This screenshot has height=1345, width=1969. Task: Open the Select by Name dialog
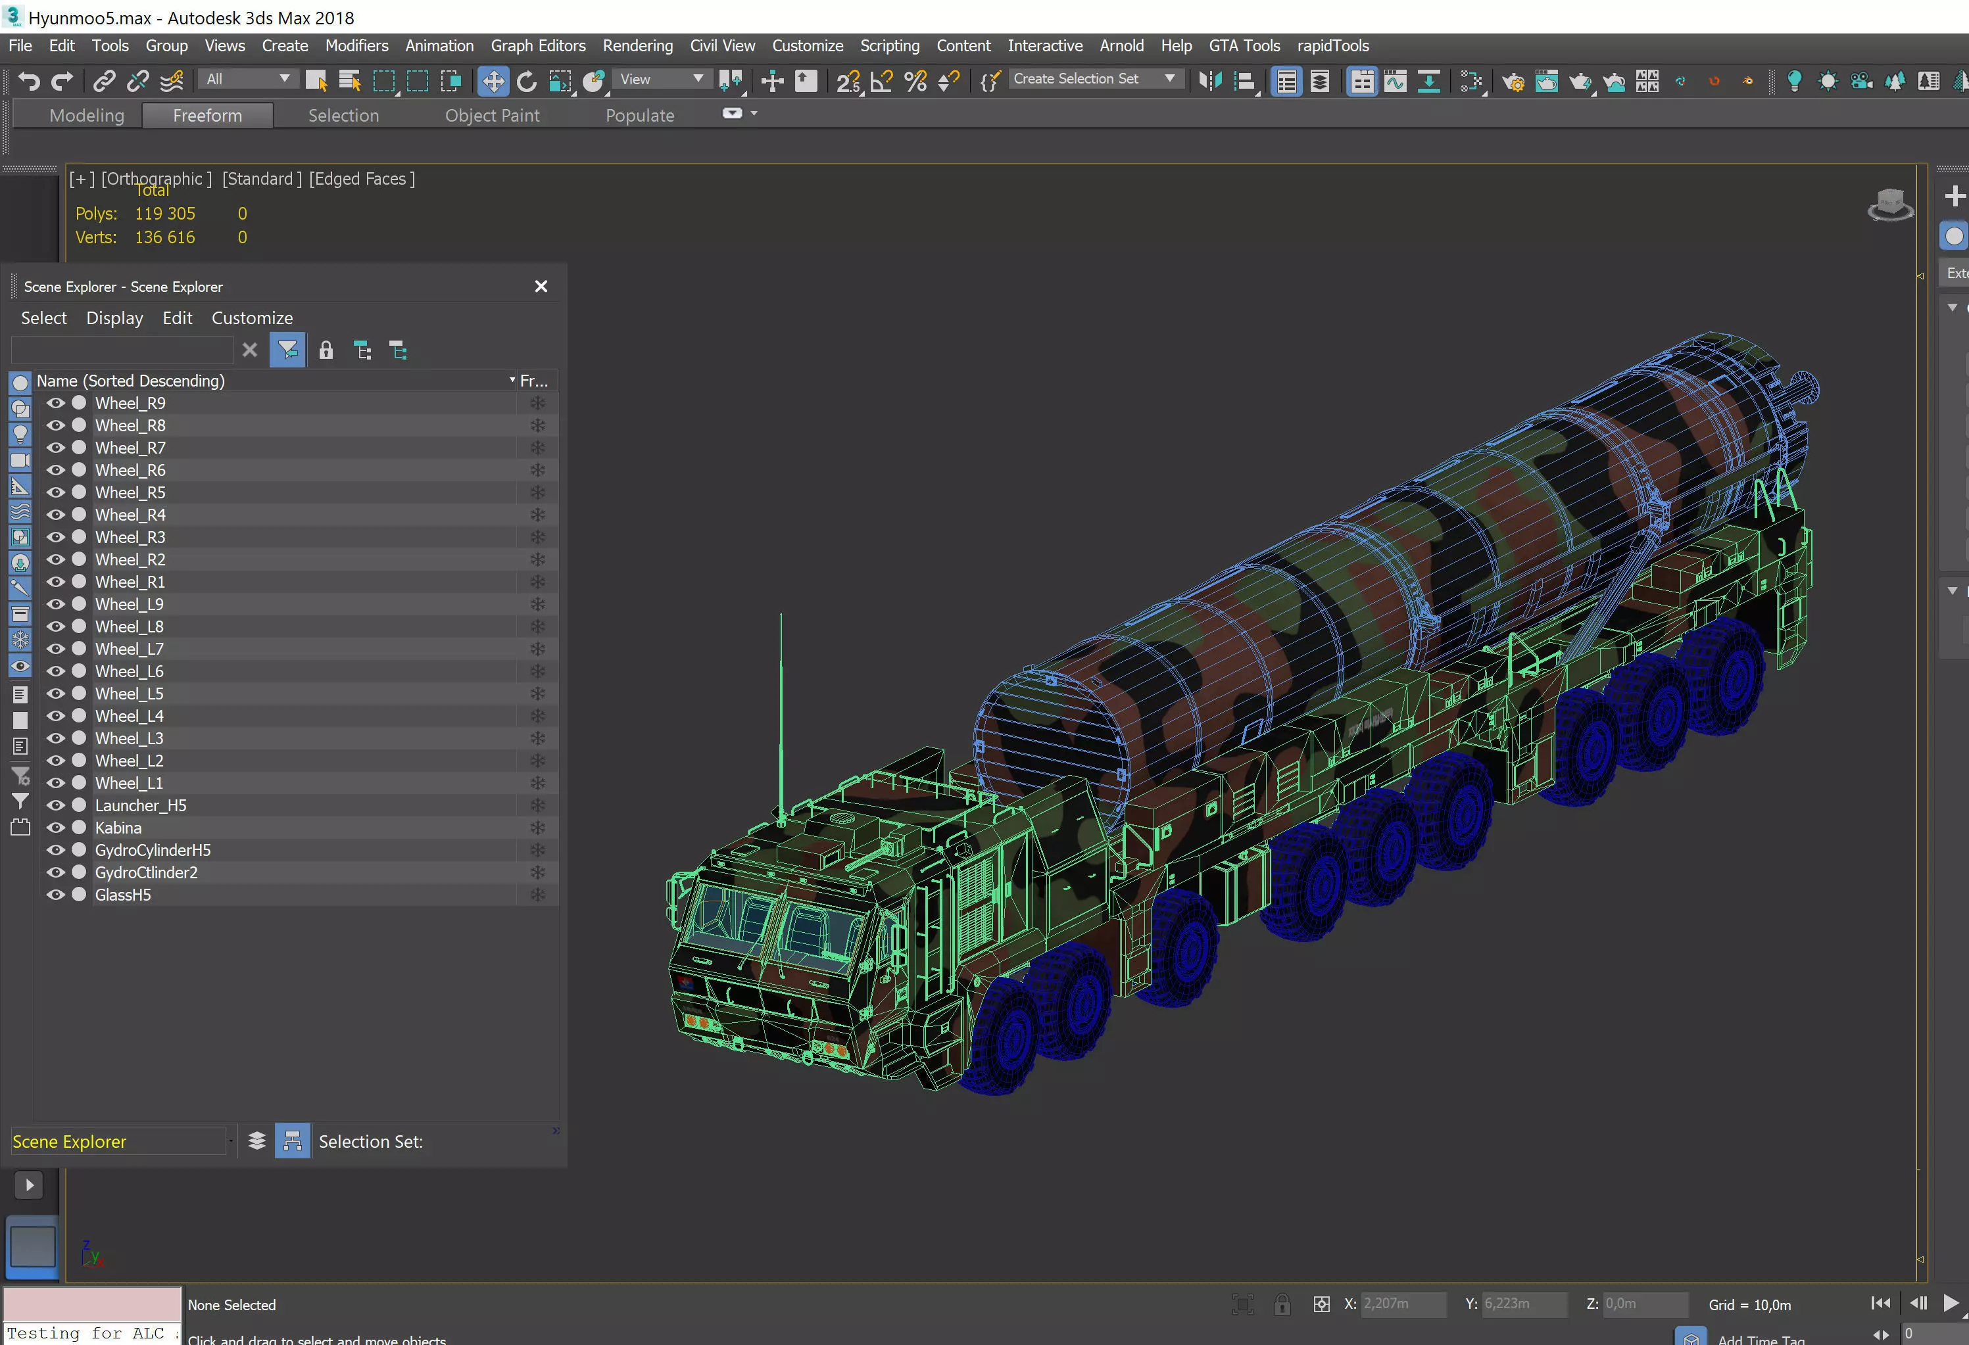(350, 82)
